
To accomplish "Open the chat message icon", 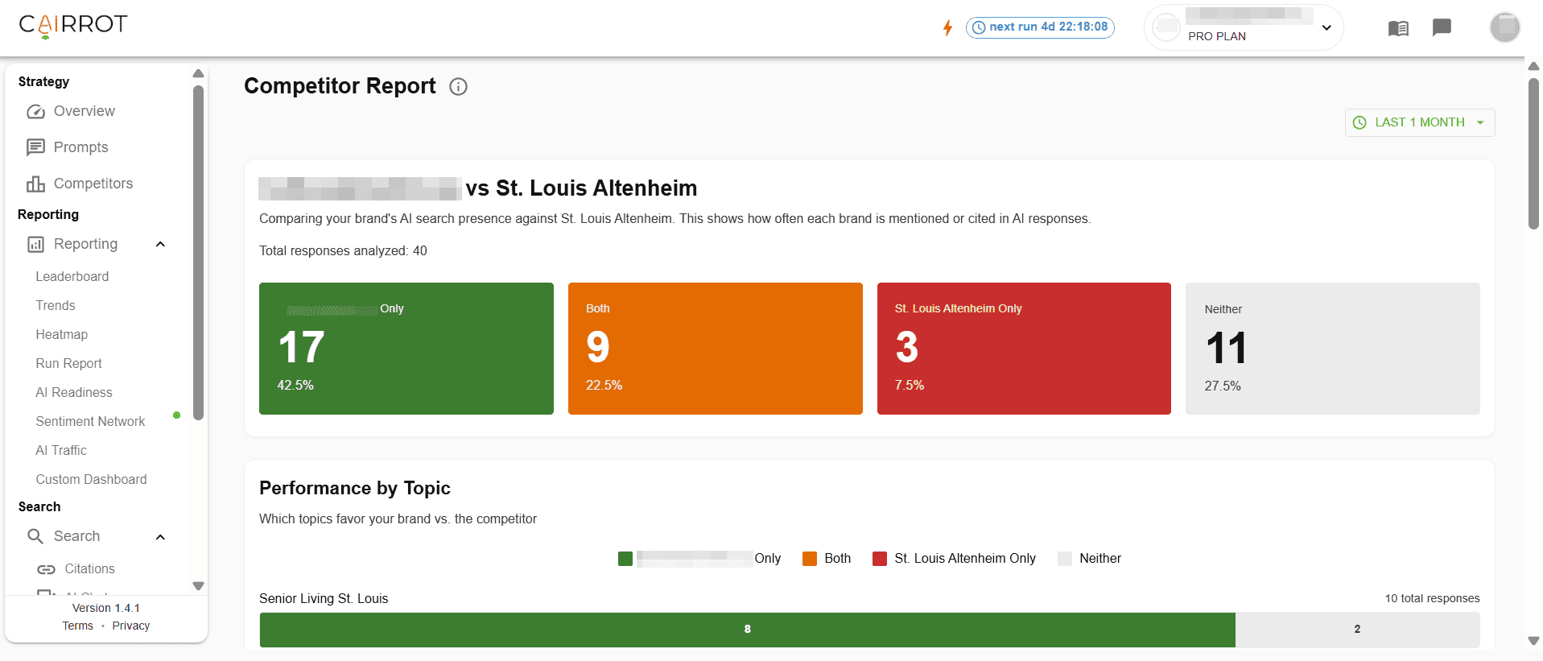I will 1442,27.
